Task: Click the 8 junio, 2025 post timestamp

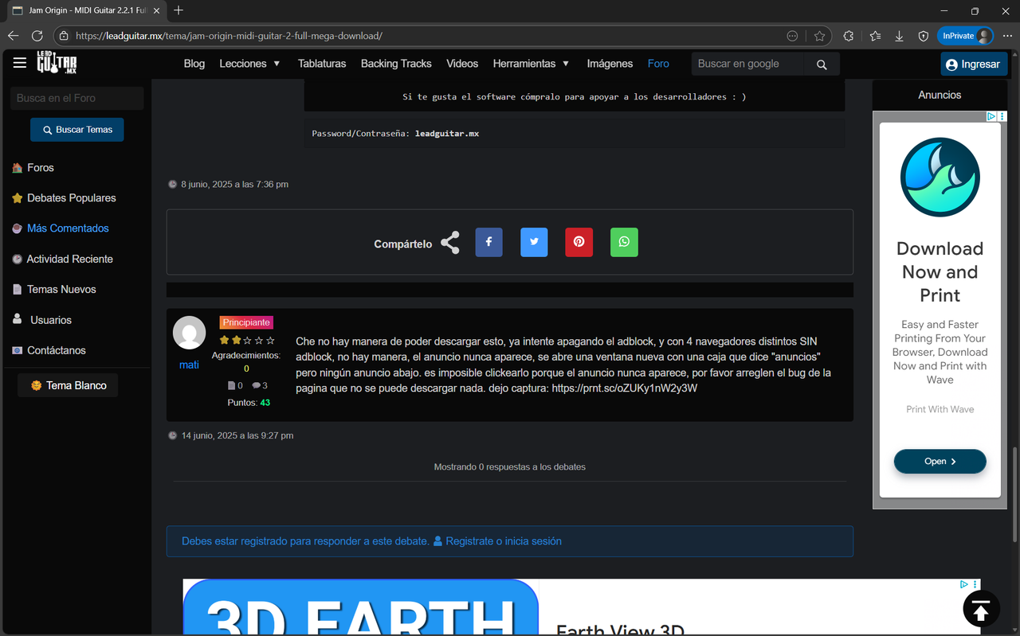Action: click(x=235, y=185)
